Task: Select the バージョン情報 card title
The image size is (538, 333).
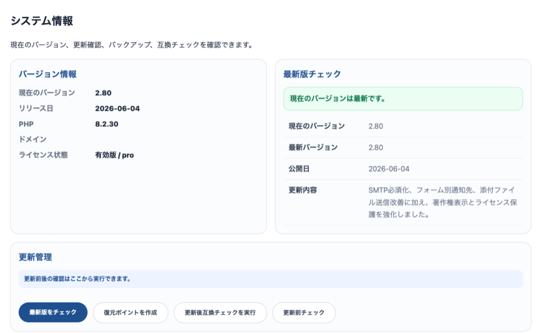Action: coord(47,74)
